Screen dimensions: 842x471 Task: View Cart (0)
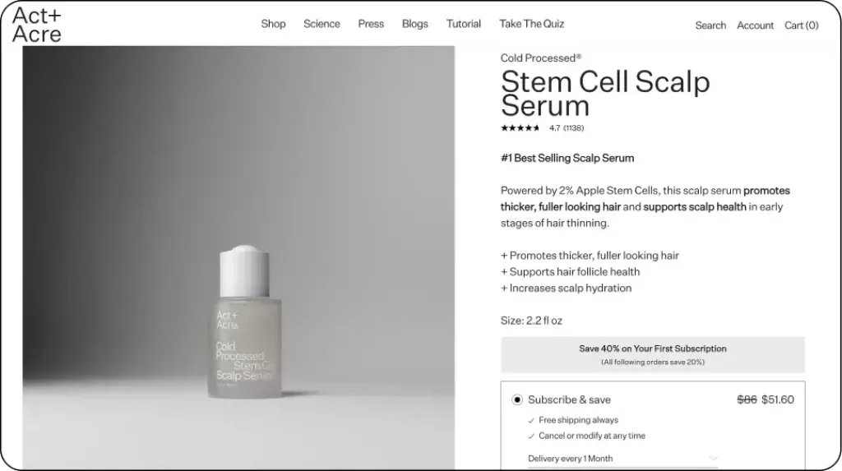tap(801, 25)
